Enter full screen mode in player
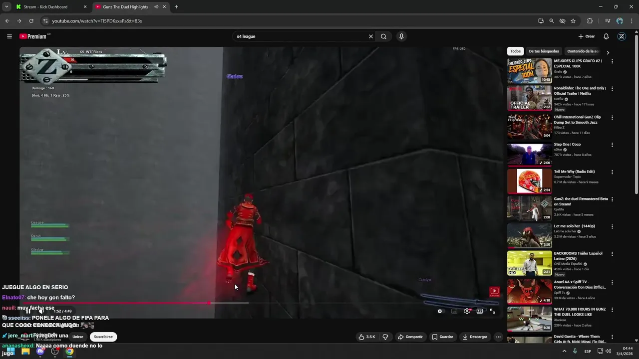The image size is (639, 359). pyautogui.click(x=493, y=311)
